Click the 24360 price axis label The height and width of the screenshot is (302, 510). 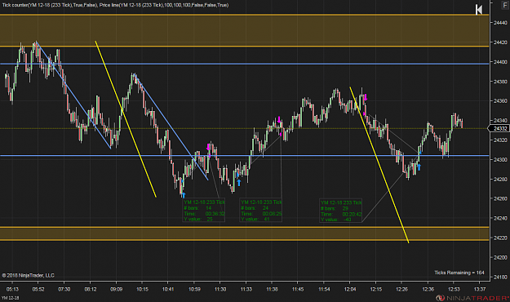(x=500, y=101)
